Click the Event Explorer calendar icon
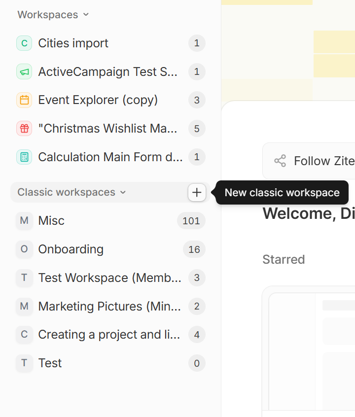 [x=24, y=100]
